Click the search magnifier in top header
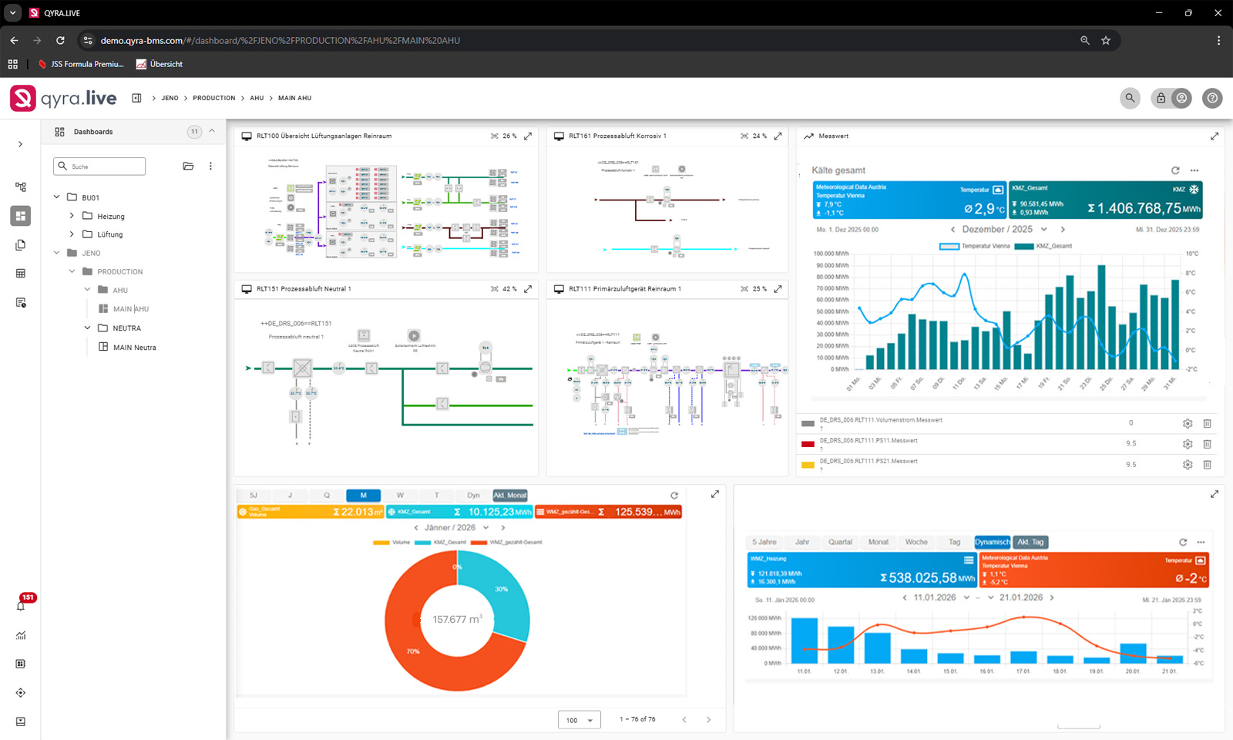Viewport: 1233px width, 740px height. 1130,98
